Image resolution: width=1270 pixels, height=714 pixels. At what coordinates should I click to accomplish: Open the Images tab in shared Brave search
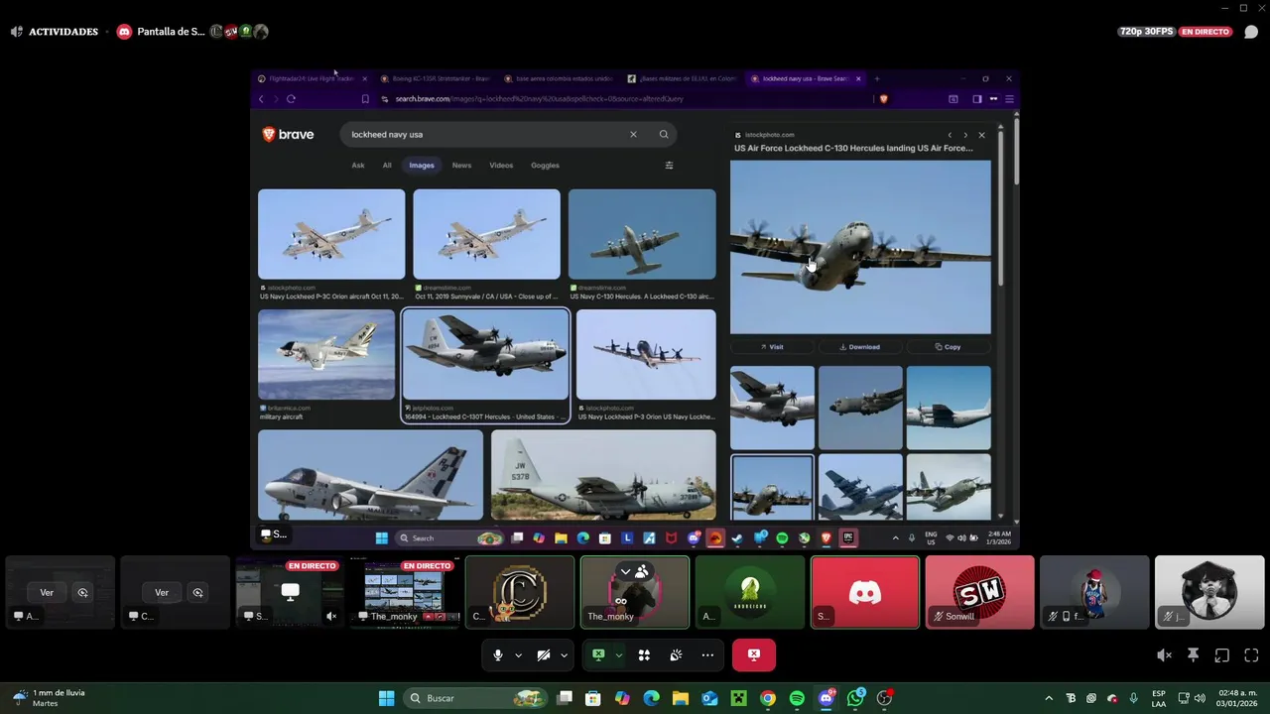click(422, 166)
